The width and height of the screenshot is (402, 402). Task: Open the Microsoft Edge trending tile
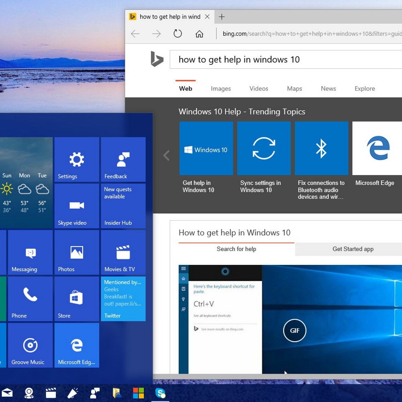pyautogui.click(x=377, y=148)
